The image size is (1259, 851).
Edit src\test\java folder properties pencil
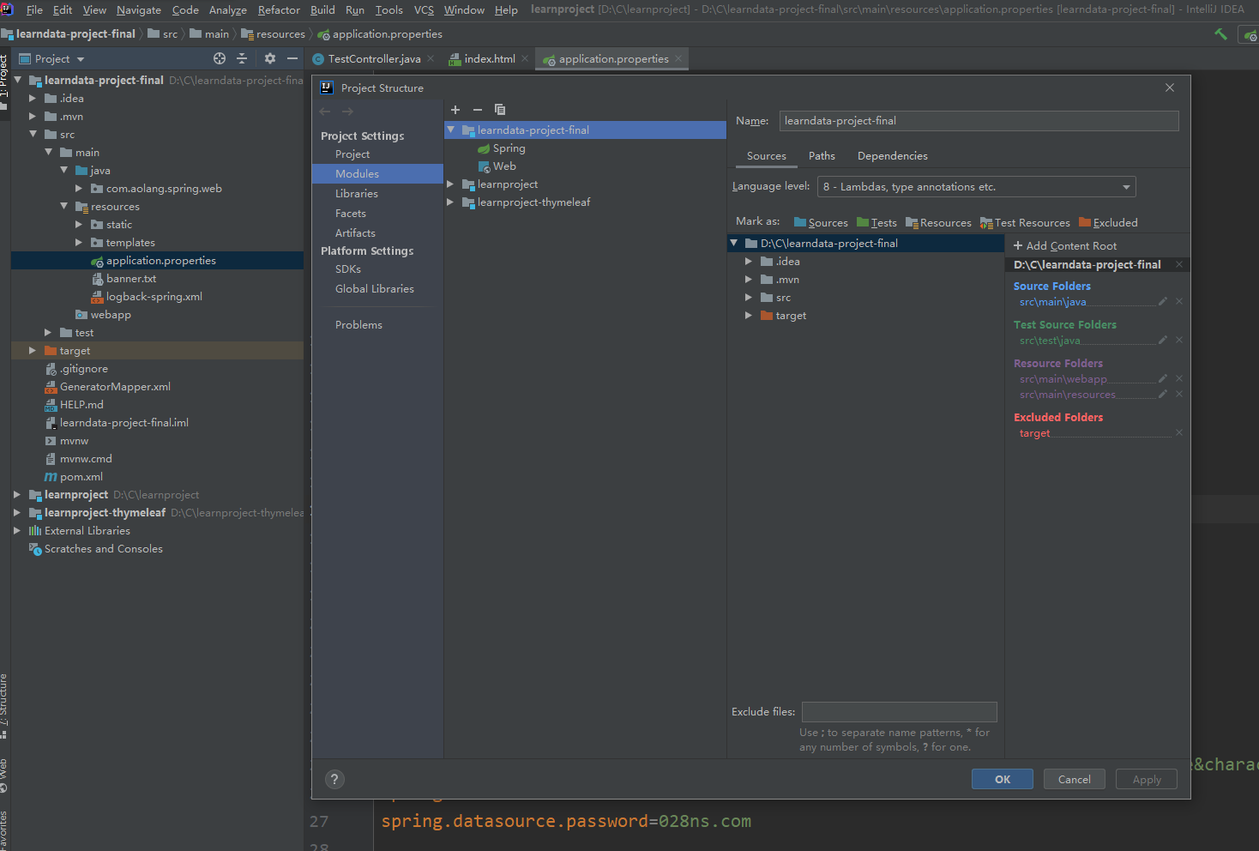pyautogui.click(x=1163, y=340)
